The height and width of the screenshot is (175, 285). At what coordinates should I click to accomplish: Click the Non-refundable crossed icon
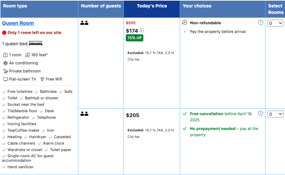(x=185, y=23)
